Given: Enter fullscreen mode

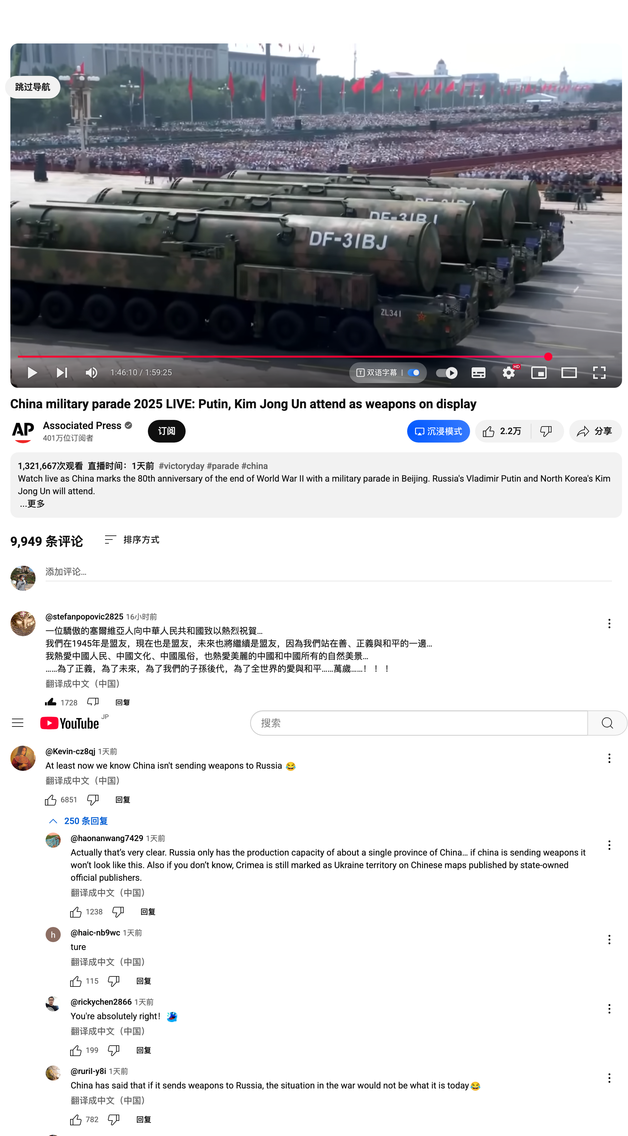Looking at the screenshot, I should (x=599, y=373).
